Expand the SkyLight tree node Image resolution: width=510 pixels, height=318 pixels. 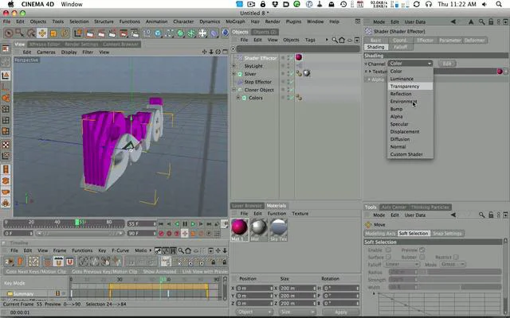pos(233,66)
